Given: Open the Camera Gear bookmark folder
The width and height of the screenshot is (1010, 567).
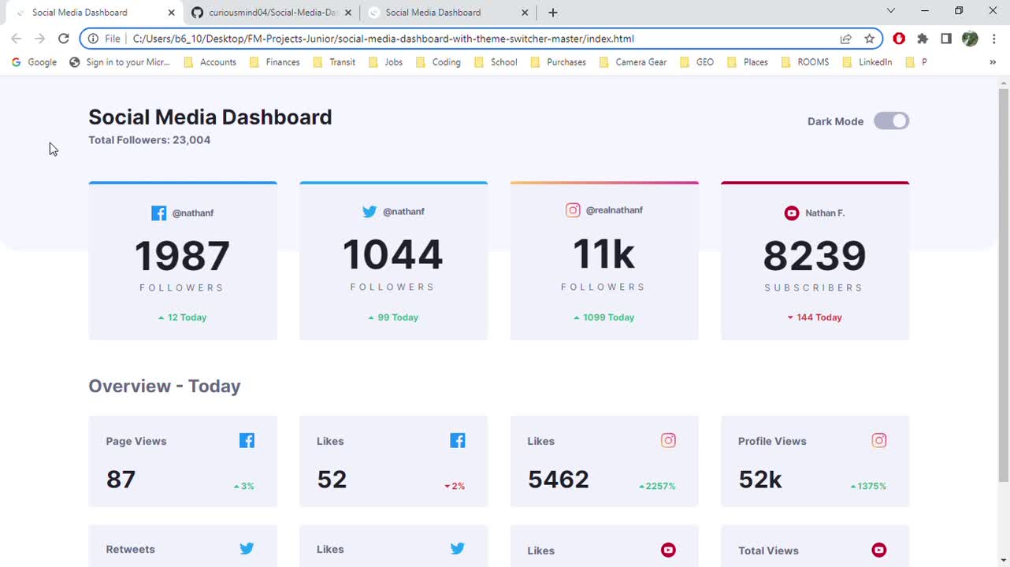Looking at the screenshot, I should (x=633, y=62).
